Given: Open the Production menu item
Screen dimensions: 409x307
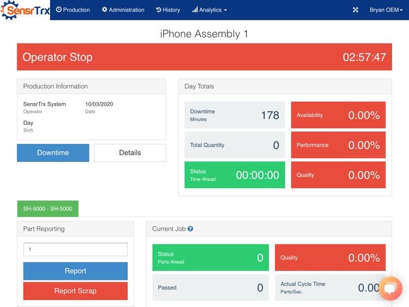Looking at the screenshot, I should [x=73, y=10].
